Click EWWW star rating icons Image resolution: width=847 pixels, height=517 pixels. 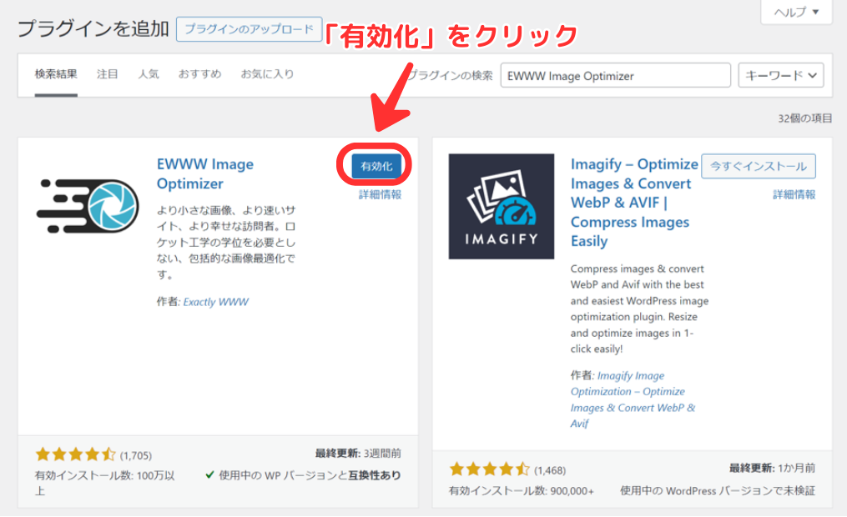click(76, 454)
